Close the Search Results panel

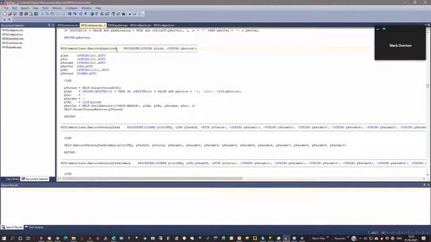(x=428, y=185)
